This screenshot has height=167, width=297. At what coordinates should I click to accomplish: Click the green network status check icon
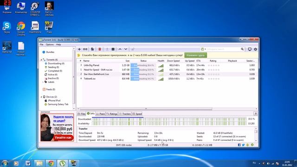point(252,145)
